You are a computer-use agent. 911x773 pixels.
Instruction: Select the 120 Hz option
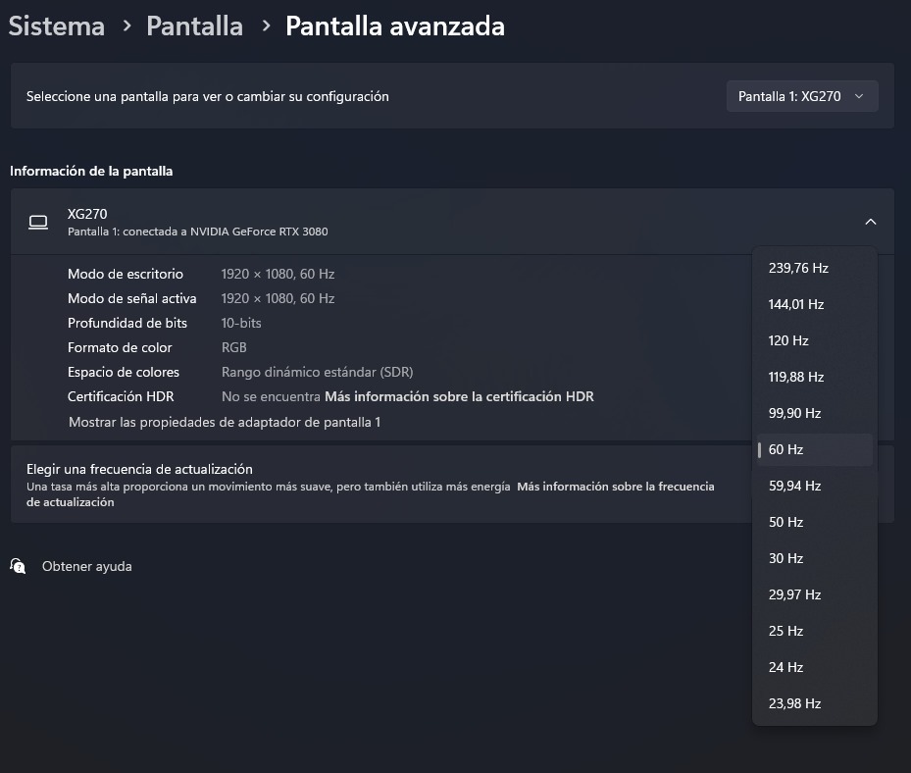click(788, 340)
